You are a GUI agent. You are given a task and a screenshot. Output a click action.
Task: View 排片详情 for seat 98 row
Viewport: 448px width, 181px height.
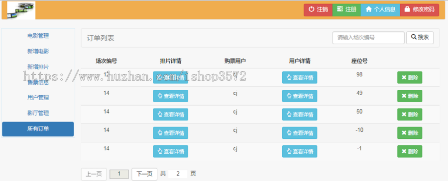171,77
